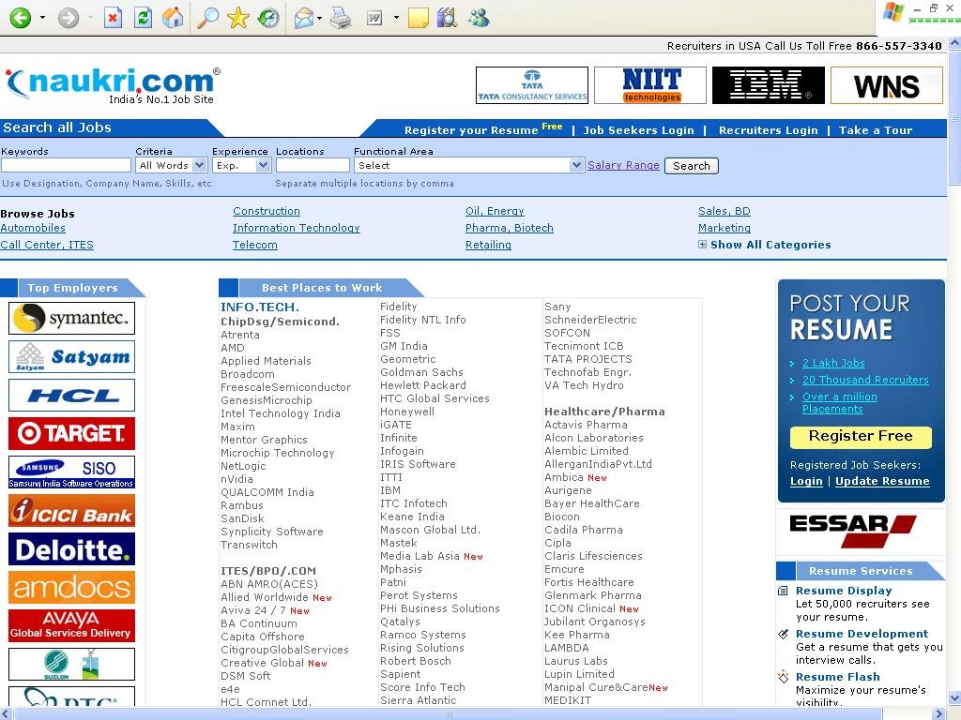The height and width of the screenshot is (720, 961).
Task: Click Register your Resume Free
Action: tap(483, 129)
